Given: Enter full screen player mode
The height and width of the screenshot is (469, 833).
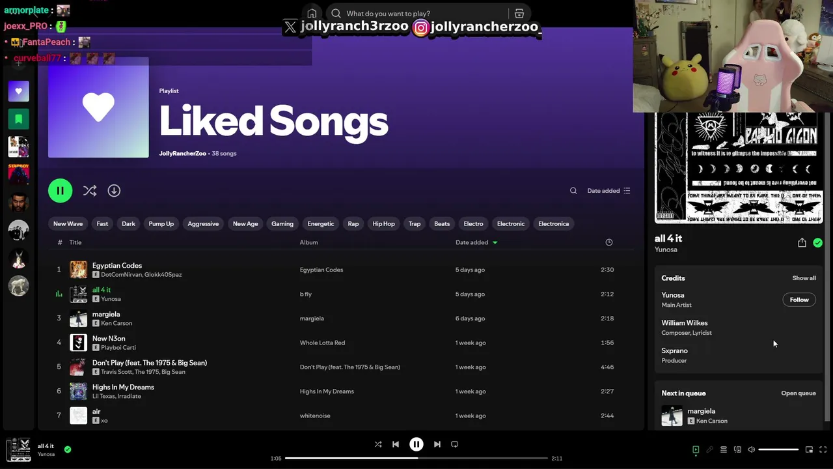Looking at the screenshot, I should point(823,449).
